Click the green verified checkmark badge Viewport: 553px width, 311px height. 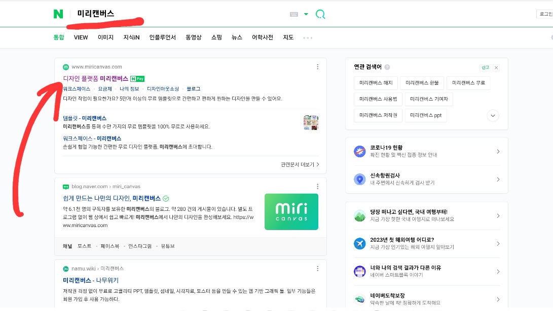166,199
